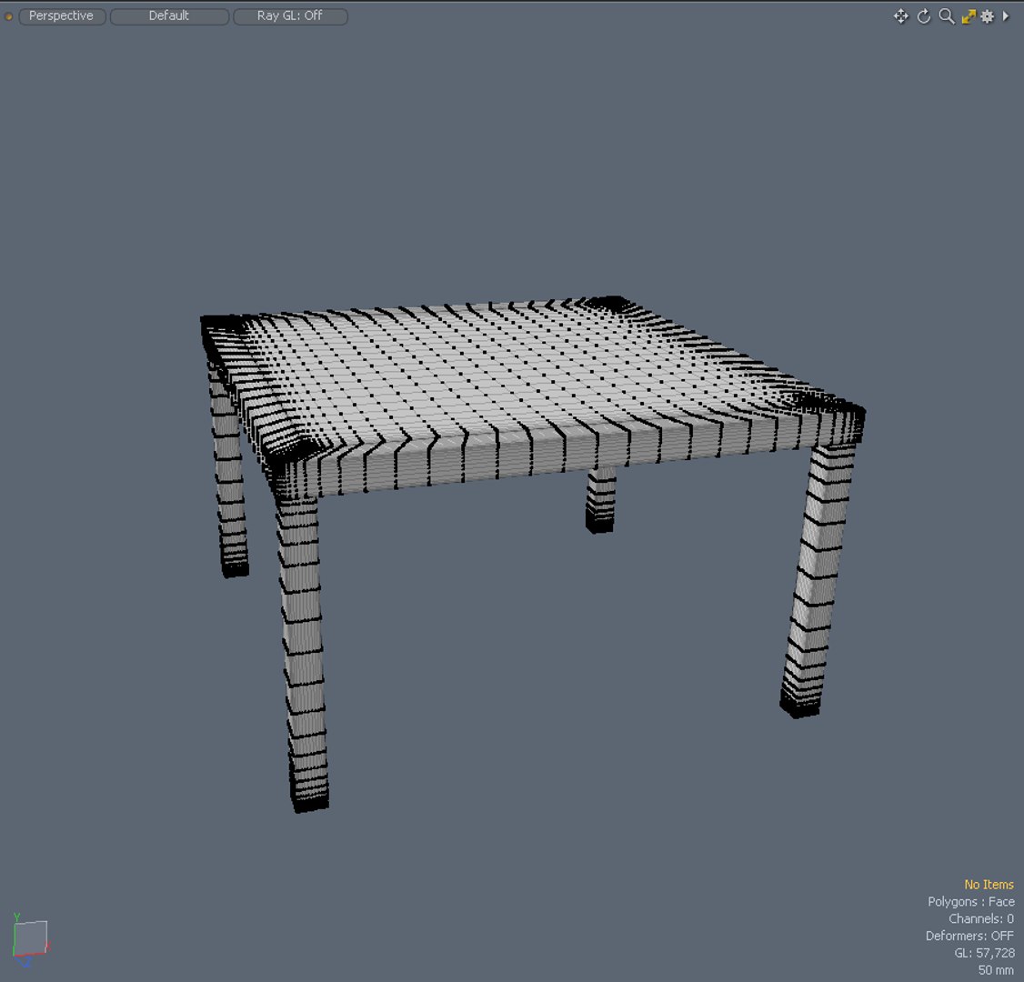Click the 'No Items' status text
The image size is (1024, 982).
[x=989, y=884]
